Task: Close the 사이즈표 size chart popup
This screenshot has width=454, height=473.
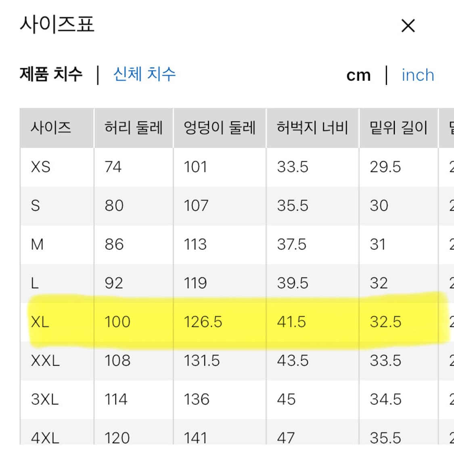Action: 408,25
